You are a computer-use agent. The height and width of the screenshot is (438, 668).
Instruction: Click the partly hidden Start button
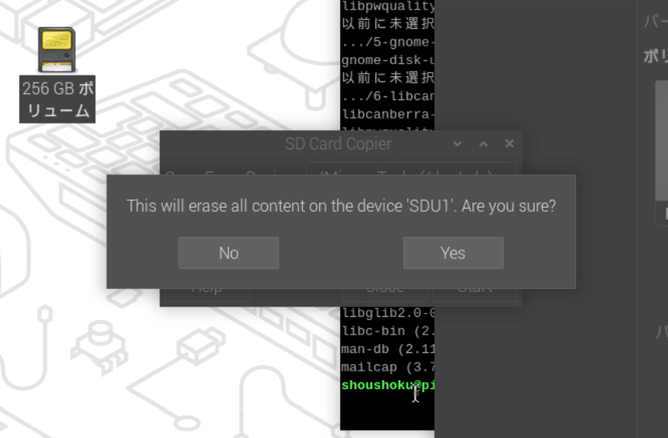pos(475,294)
